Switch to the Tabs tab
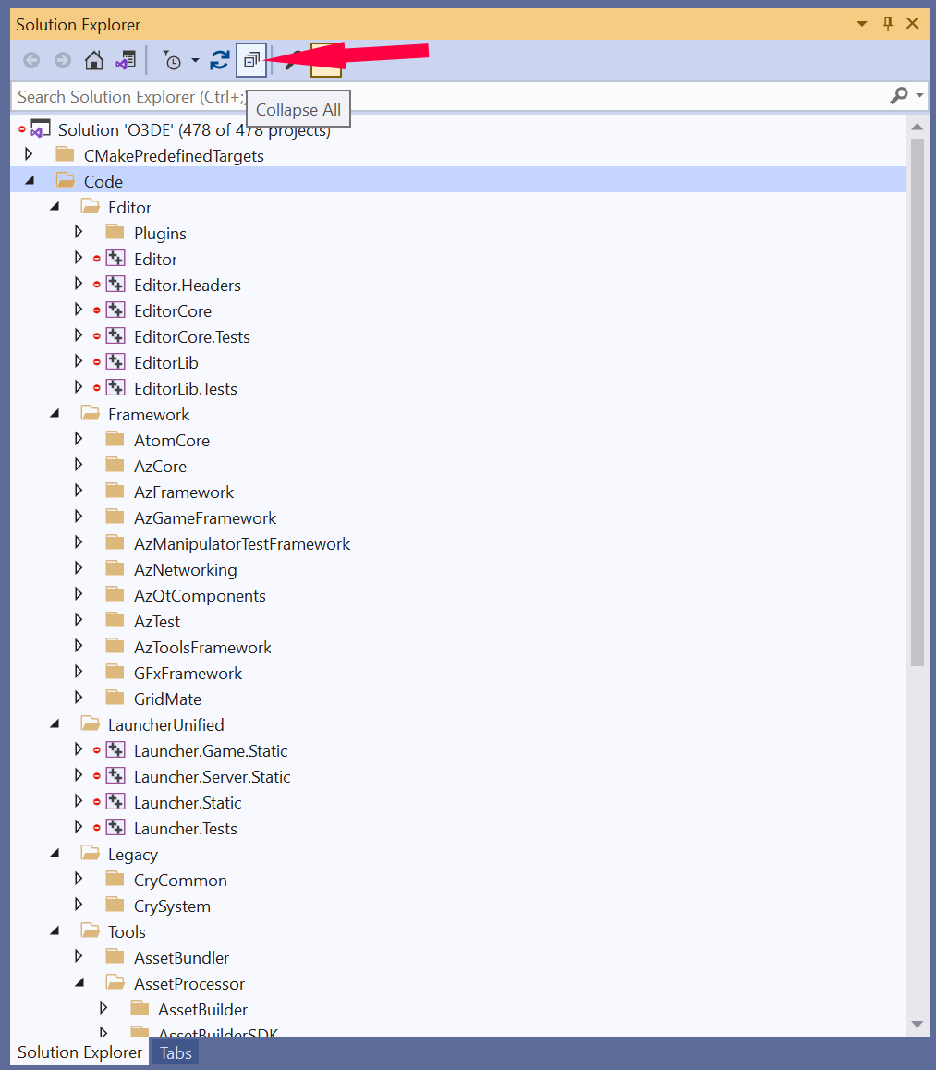Screen dimensions: 936x1070 176,1053
